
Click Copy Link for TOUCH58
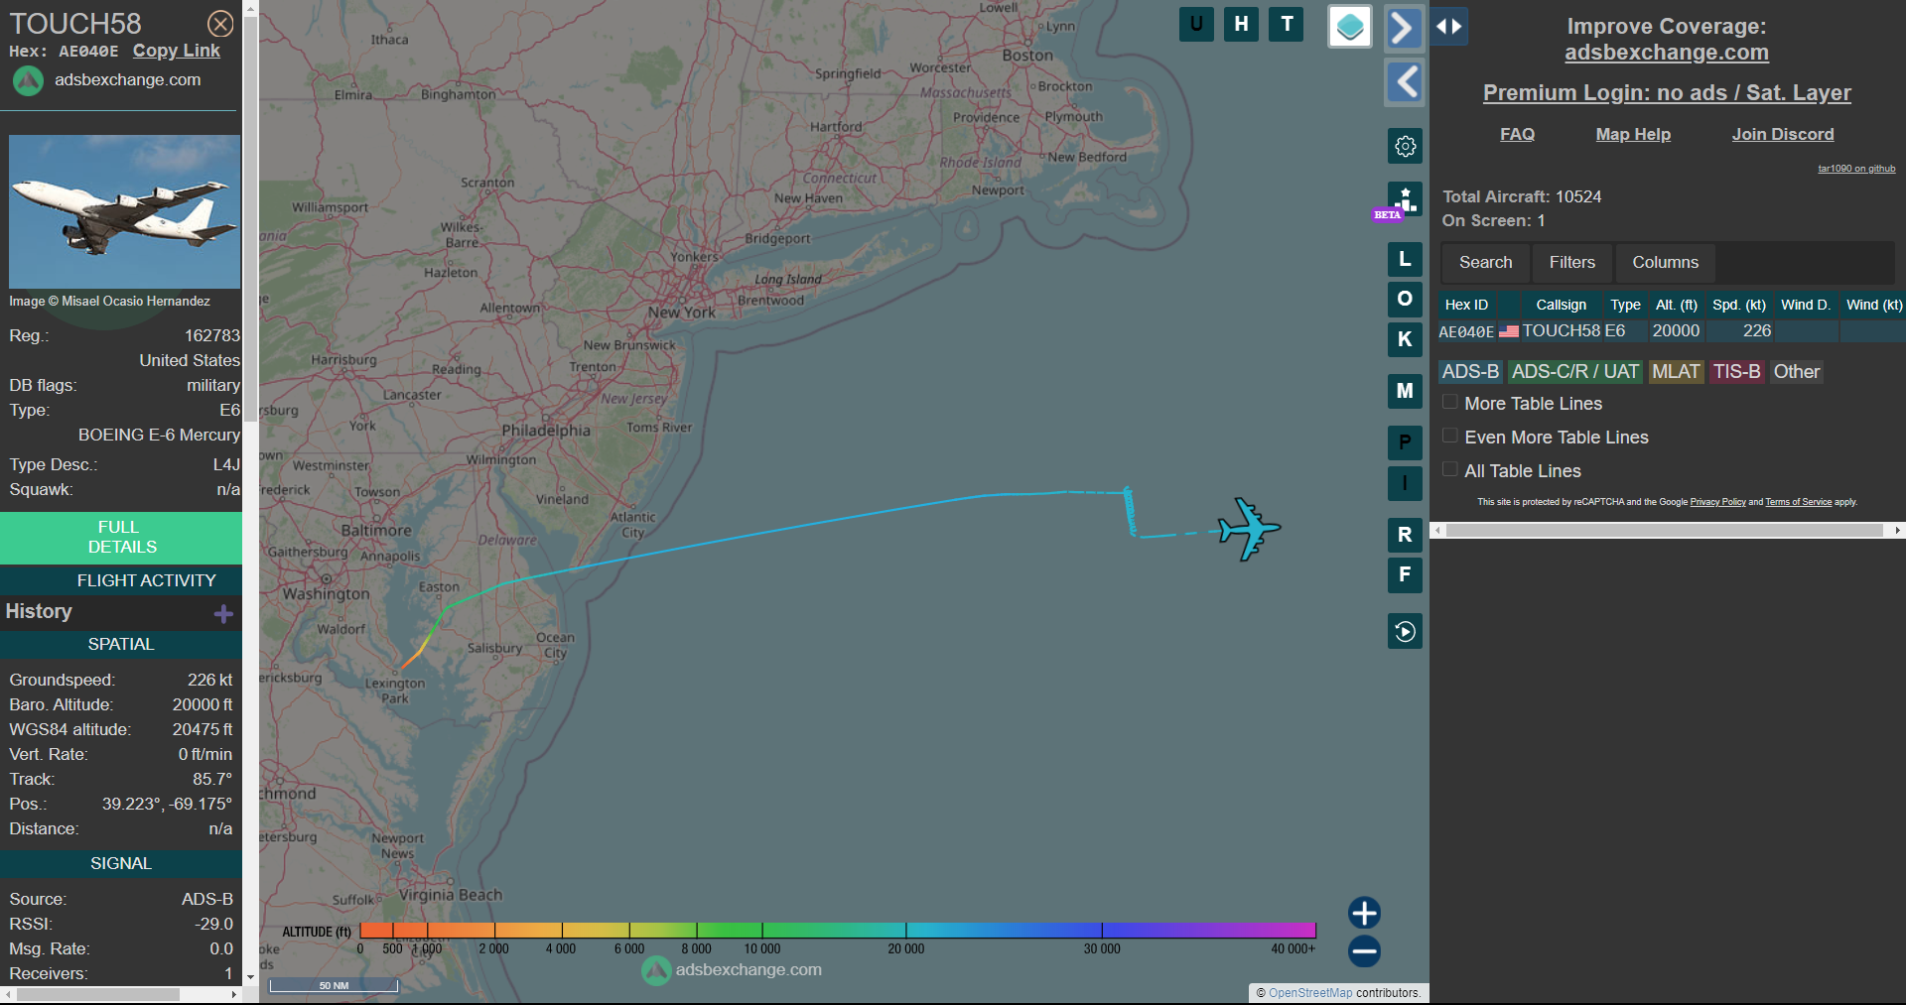click(177, 51)
